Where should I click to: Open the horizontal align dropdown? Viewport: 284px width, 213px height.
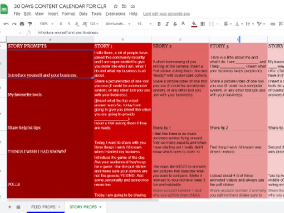(228, 24)
